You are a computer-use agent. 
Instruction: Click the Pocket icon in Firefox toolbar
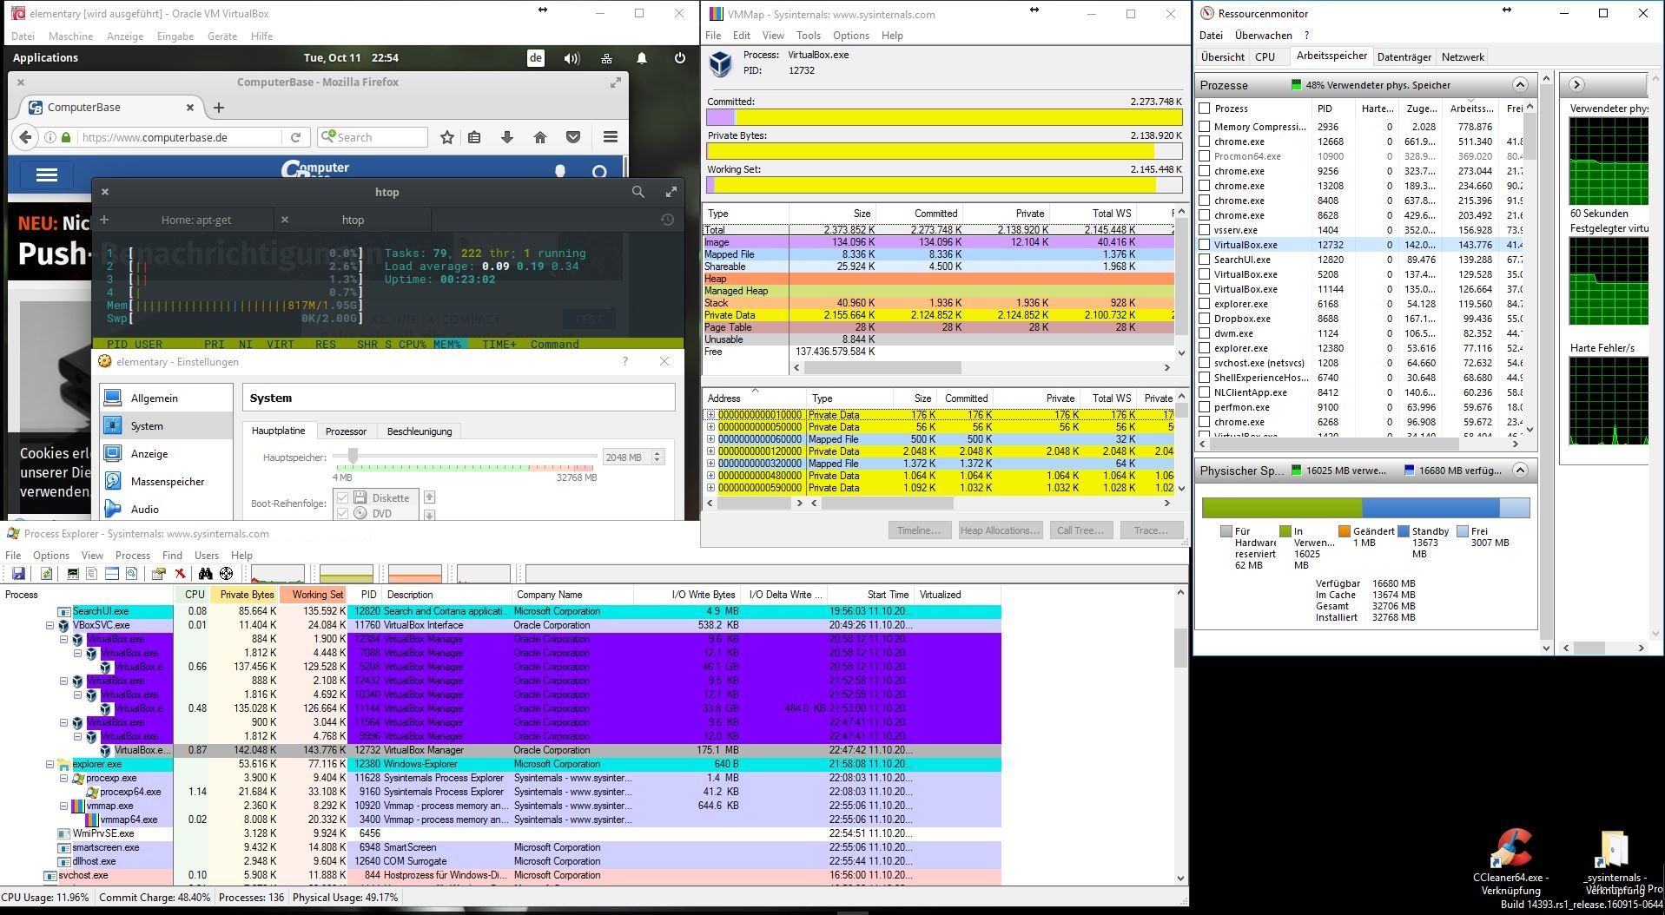point(573,137)
